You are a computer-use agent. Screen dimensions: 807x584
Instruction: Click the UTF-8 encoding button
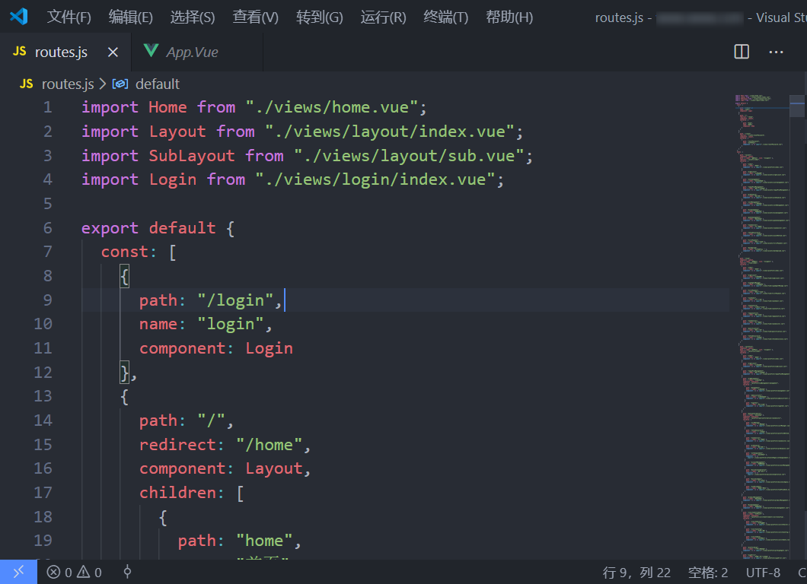[763, 572]
